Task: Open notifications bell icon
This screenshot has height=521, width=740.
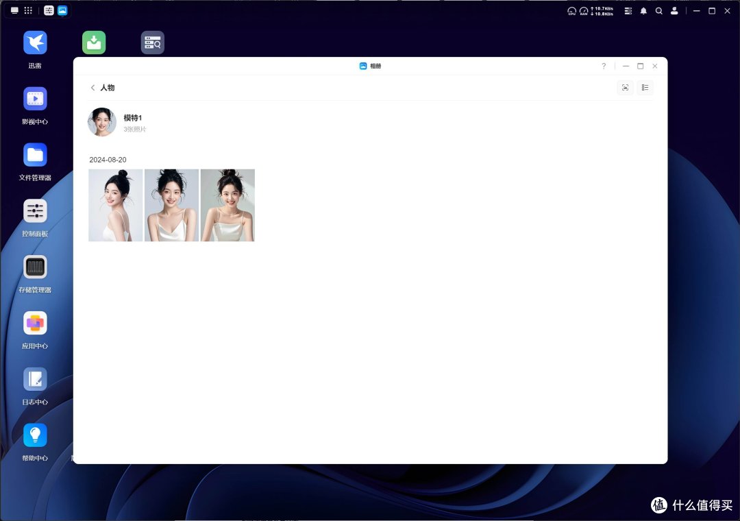Action: [x=643, y=11]
